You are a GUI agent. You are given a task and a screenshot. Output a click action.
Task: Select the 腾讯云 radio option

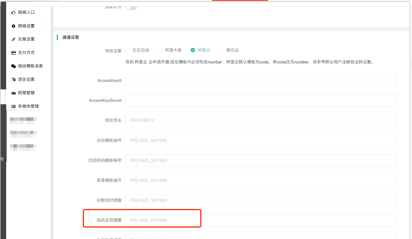click(x=221, y=50)
